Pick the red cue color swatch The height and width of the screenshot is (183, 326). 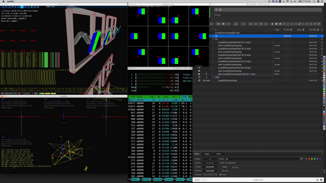(x=309, y=159)
